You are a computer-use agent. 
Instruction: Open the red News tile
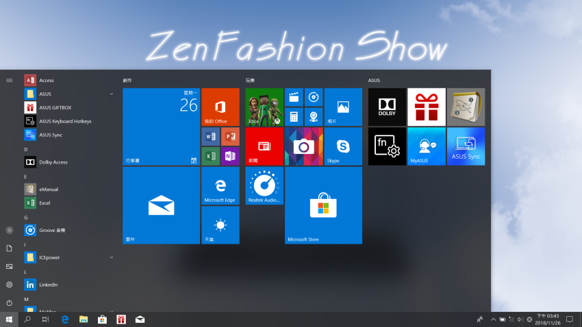click(264, 146)
